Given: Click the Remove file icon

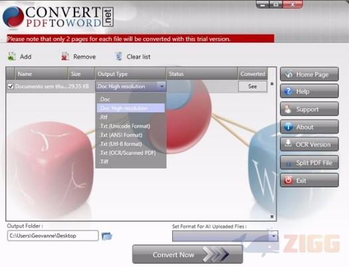Looking at the screenshot, I should tap(65, 56).
